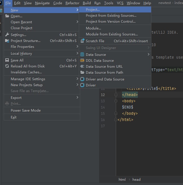
Task: Open the Build menu
Action: [87, 3]
